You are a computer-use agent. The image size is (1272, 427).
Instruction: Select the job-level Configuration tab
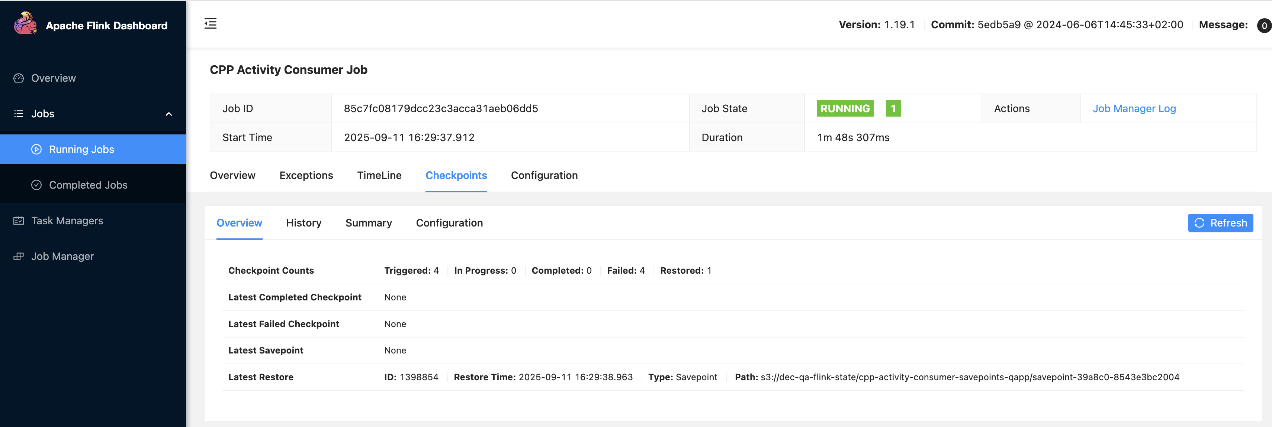tap(544, 176)
